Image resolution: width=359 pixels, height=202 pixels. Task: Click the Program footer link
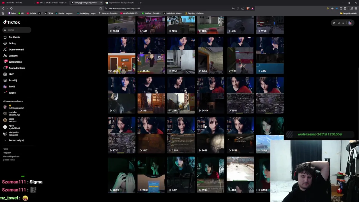[x=7, y=153]
